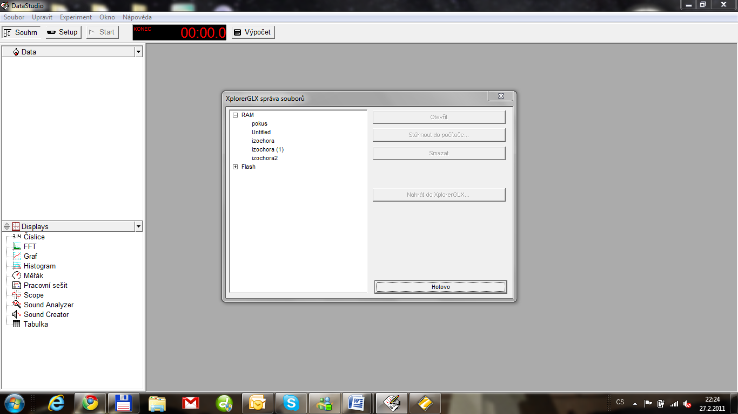Click the Start toolbar button
The height and width of the screenshot is (414, 738).
point(102,32)
